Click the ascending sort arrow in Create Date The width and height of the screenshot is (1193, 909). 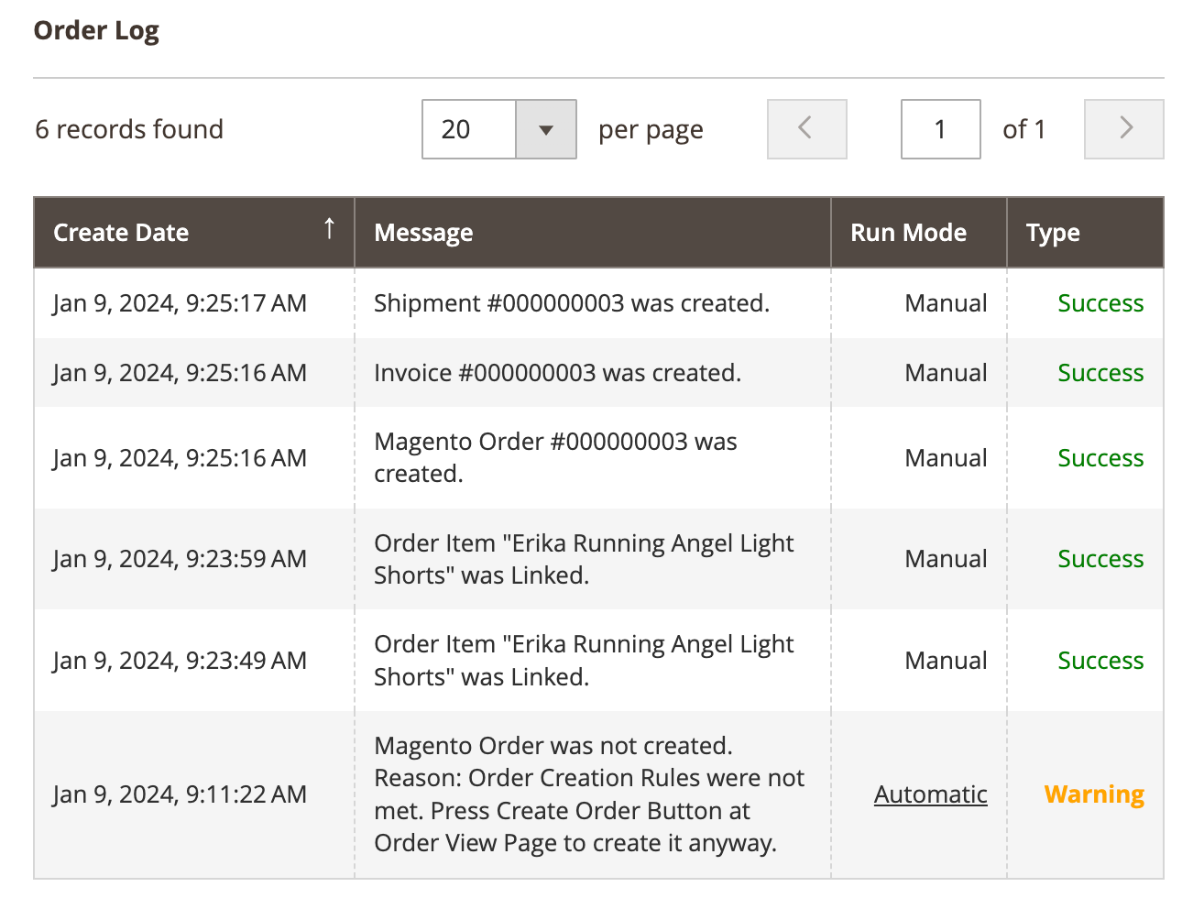pos(329,229)
